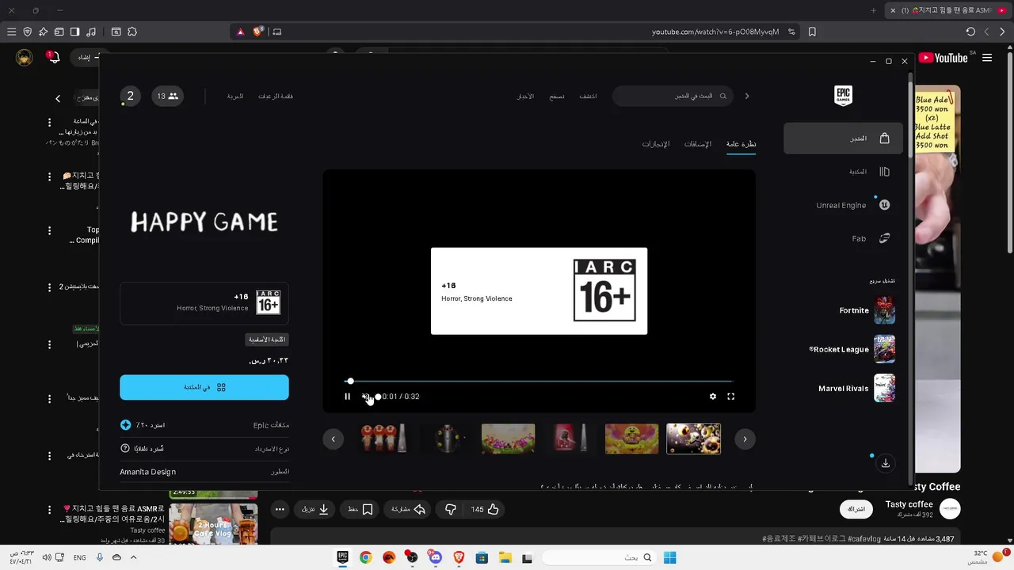Bookmark this page in the address bar
The image size is (1014, 570).
click(x=812, y=32)
